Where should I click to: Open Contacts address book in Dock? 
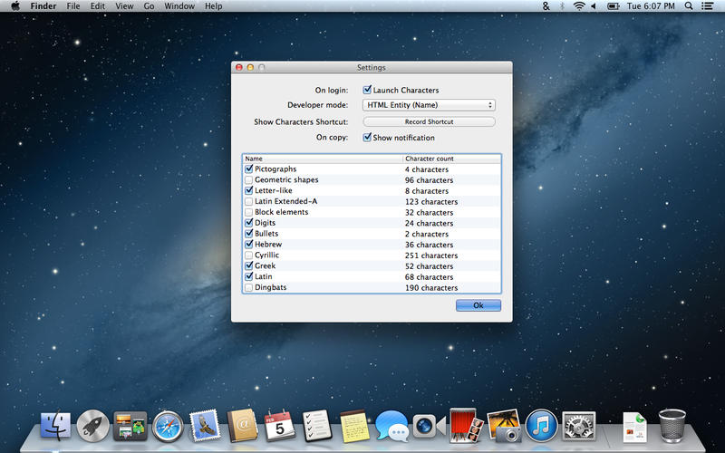click(242, 425)
